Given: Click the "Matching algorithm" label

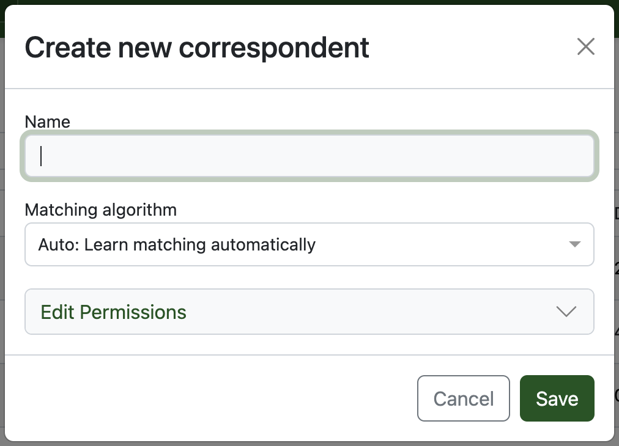Looking at the screenshot, I should (100, 210).
